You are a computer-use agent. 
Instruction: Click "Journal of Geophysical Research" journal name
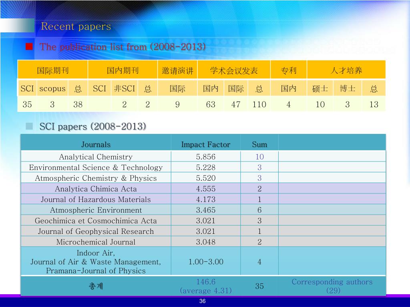coord(96,231)
